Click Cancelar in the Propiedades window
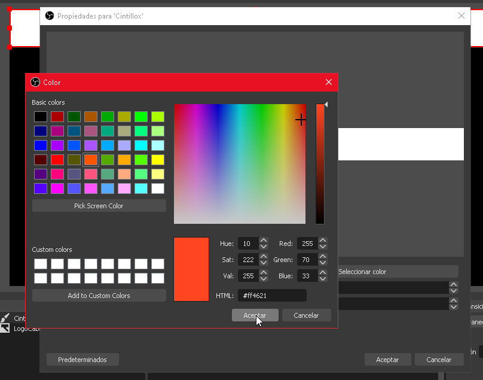 (x=439, y=360)
